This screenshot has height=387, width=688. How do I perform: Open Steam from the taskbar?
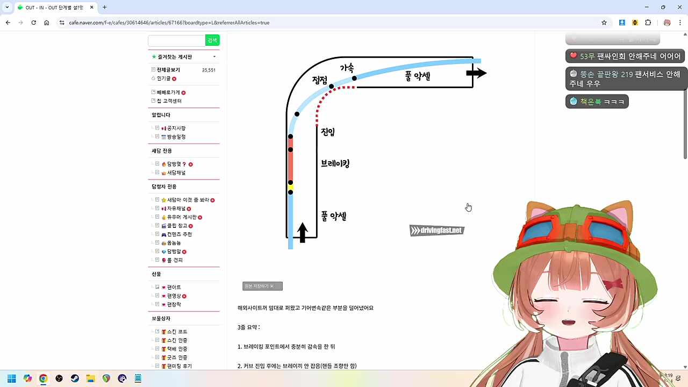click(x=75, y=378)
